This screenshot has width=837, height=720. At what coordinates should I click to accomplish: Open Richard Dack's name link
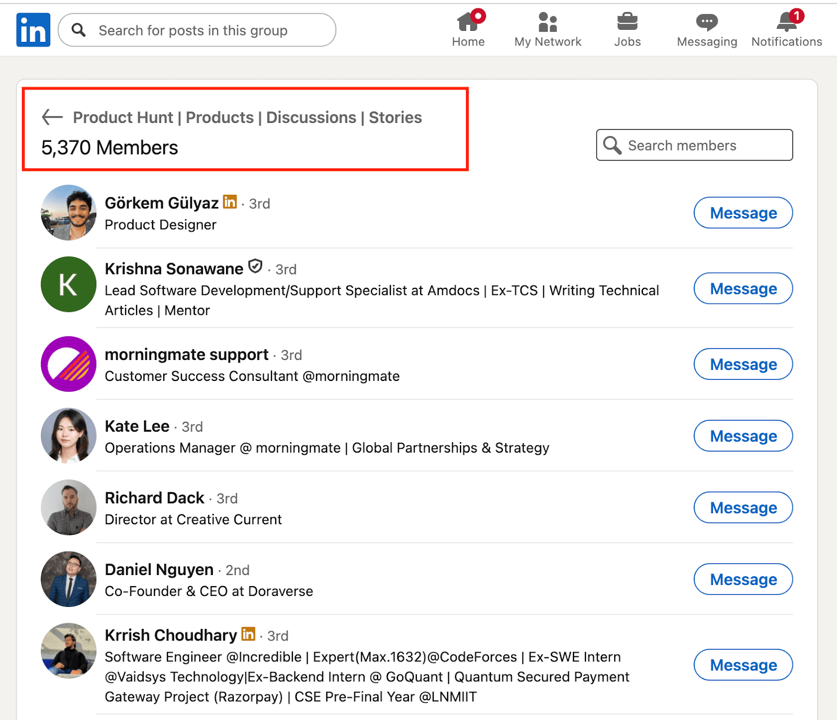tap(155, 498)
